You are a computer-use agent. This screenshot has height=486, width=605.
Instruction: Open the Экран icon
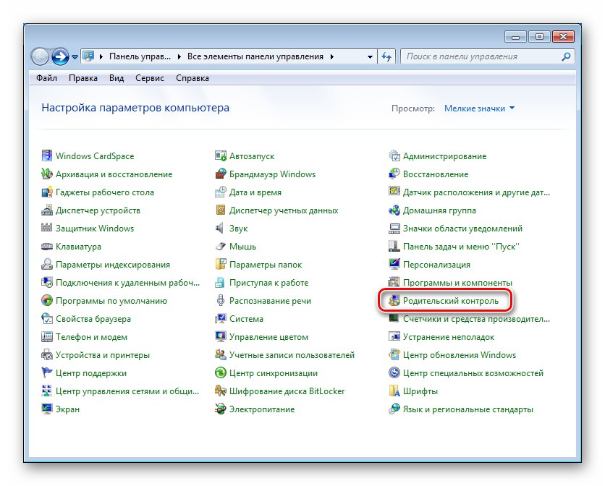[47, 409]
